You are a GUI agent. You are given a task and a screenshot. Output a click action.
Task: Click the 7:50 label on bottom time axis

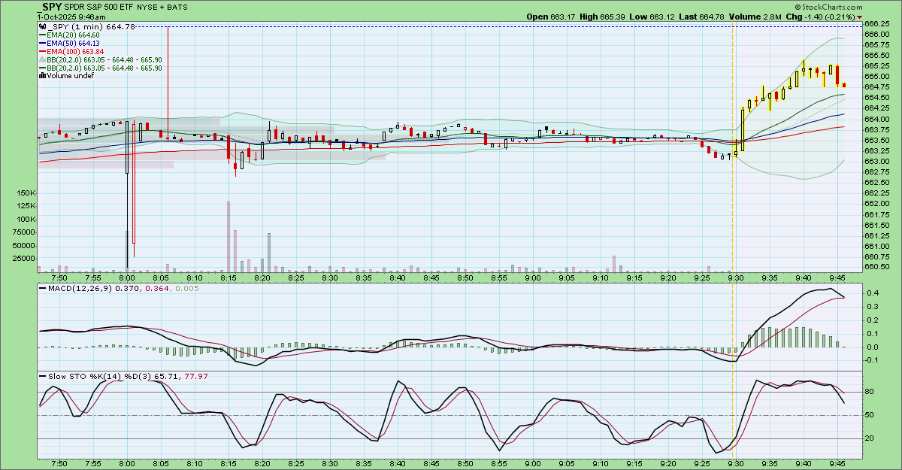(x=59, y=464)
